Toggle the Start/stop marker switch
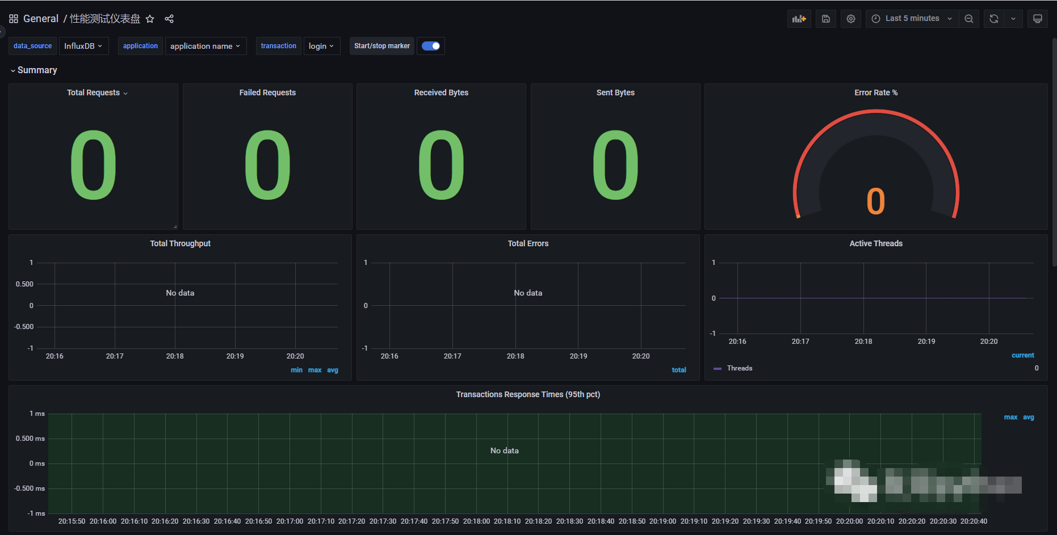 click(x=431, y=46)
